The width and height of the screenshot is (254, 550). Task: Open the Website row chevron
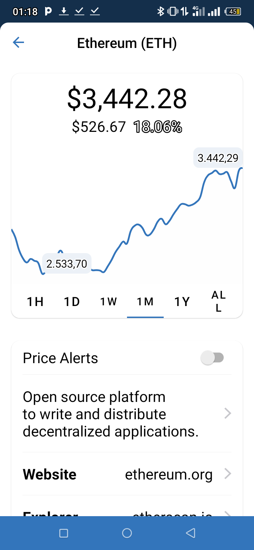click(228, 474)
